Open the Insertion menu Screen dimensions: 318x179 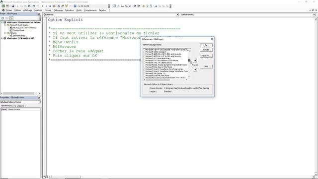38,10
